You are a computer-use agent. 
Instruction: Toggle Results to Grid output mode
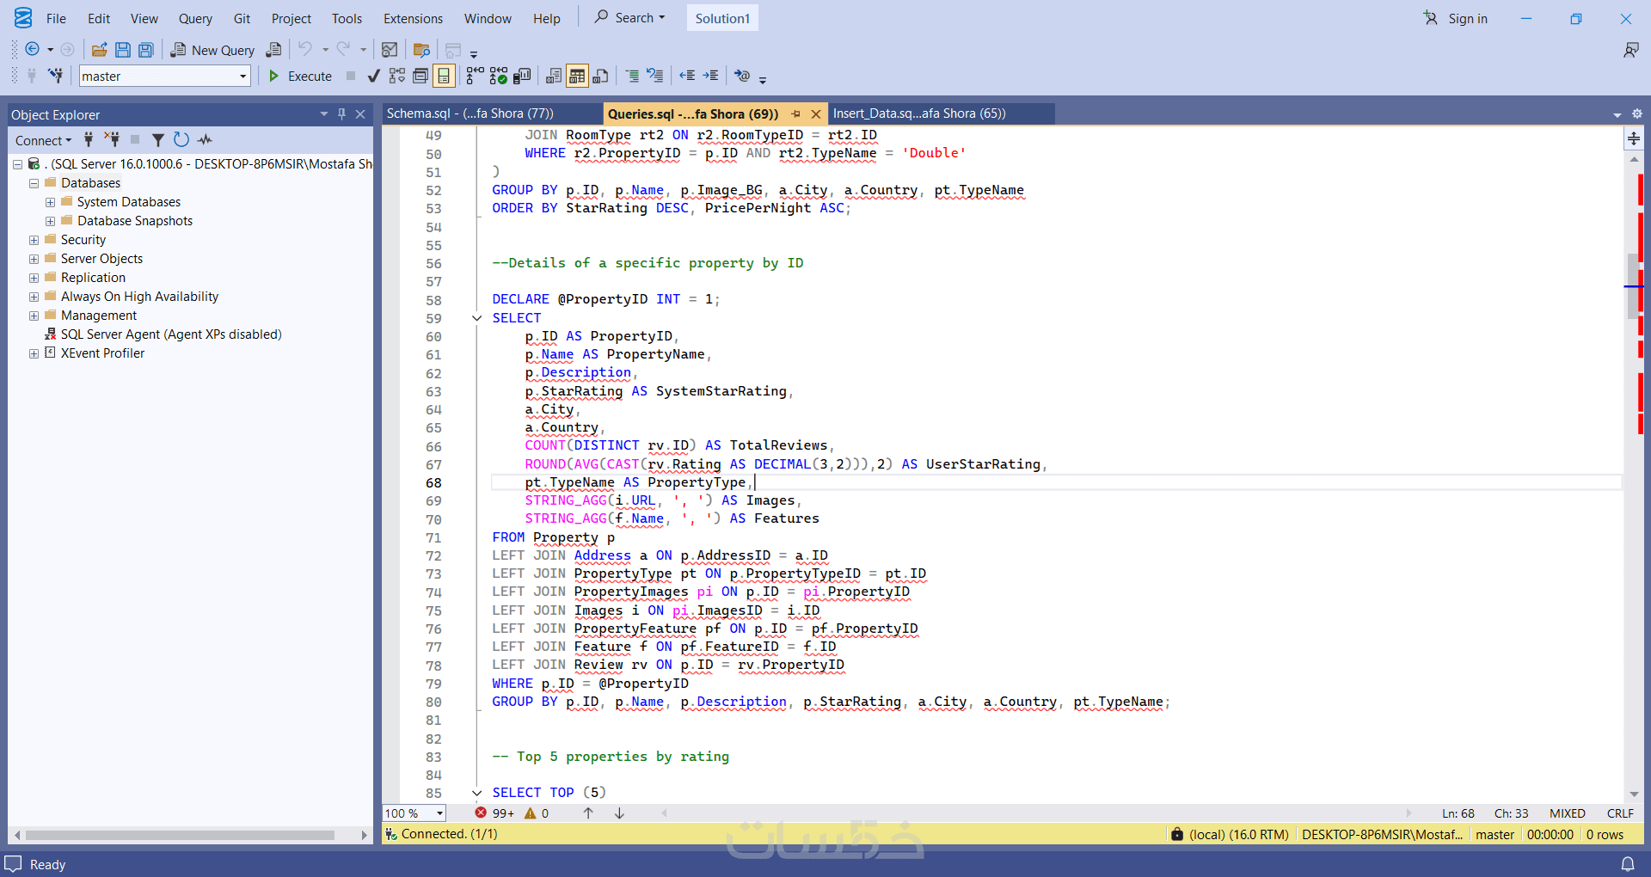[577, 77]
